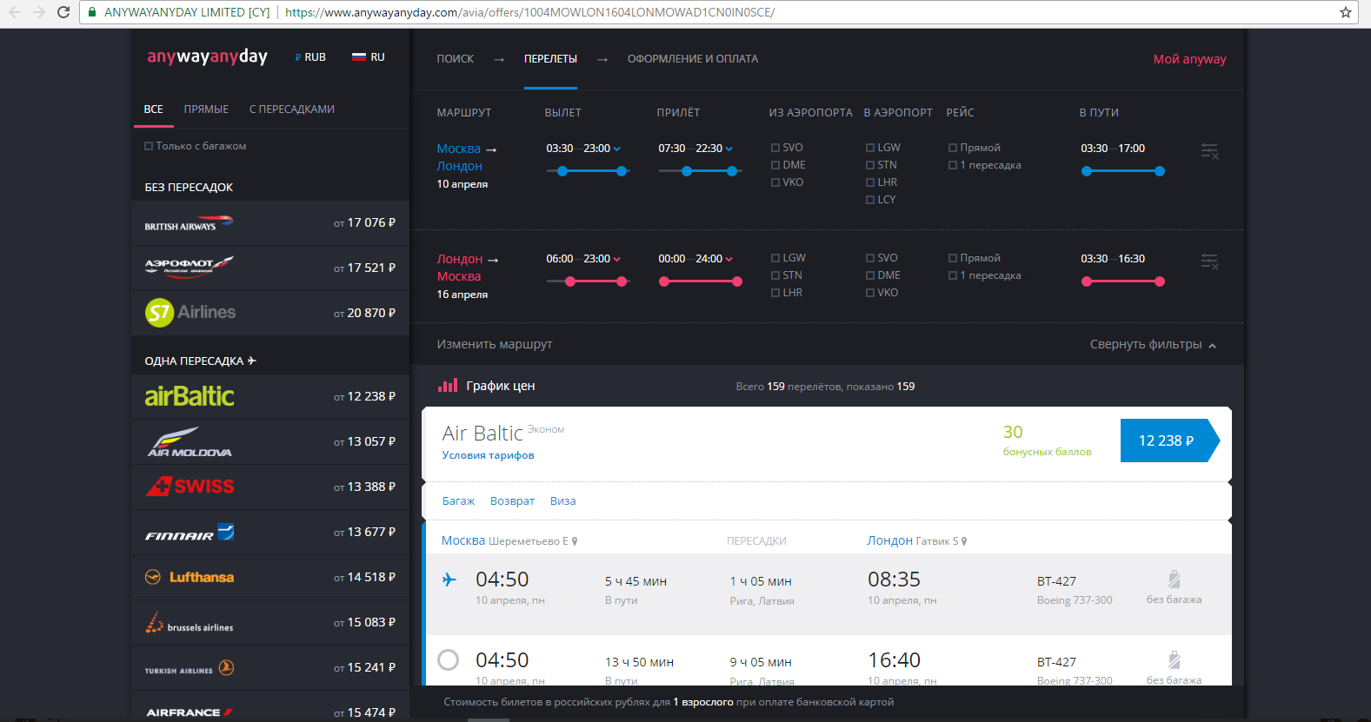Screen dimensions: 1371x722
Task: Open arrival time dropdown 07:30–22:30
Action: point(695,149)
